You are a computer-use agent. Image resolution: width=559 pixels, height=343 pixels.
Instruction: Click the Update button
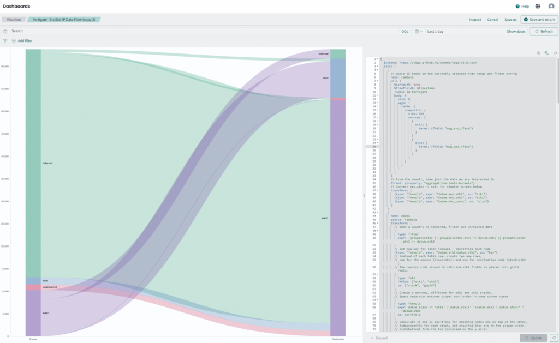click(533, 338)
